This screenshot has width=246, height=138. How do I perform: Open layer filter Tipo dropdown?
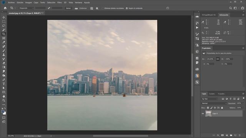point(210,99)
